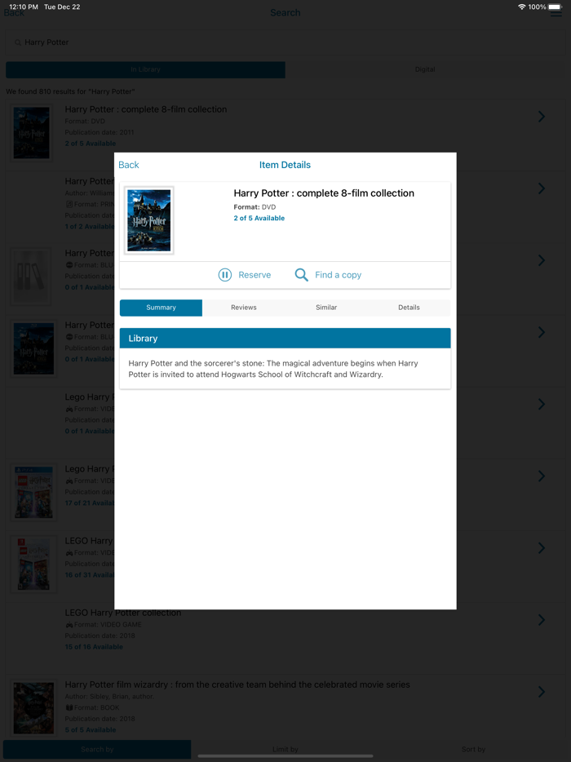Tap the search magnifier icon in the search bar
This screenshot has width=571, height=762.
[17, 42]
